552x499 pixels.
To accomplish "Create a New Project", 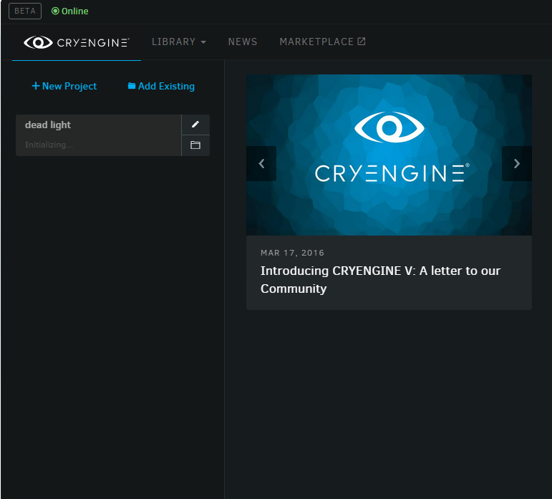I will [64, 86].
